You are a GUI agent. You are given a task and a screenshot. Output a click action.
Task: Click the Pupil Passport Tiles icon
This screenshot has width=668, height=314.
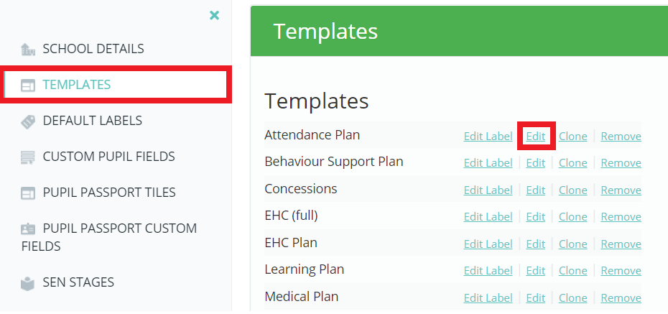tap(28, 193)
